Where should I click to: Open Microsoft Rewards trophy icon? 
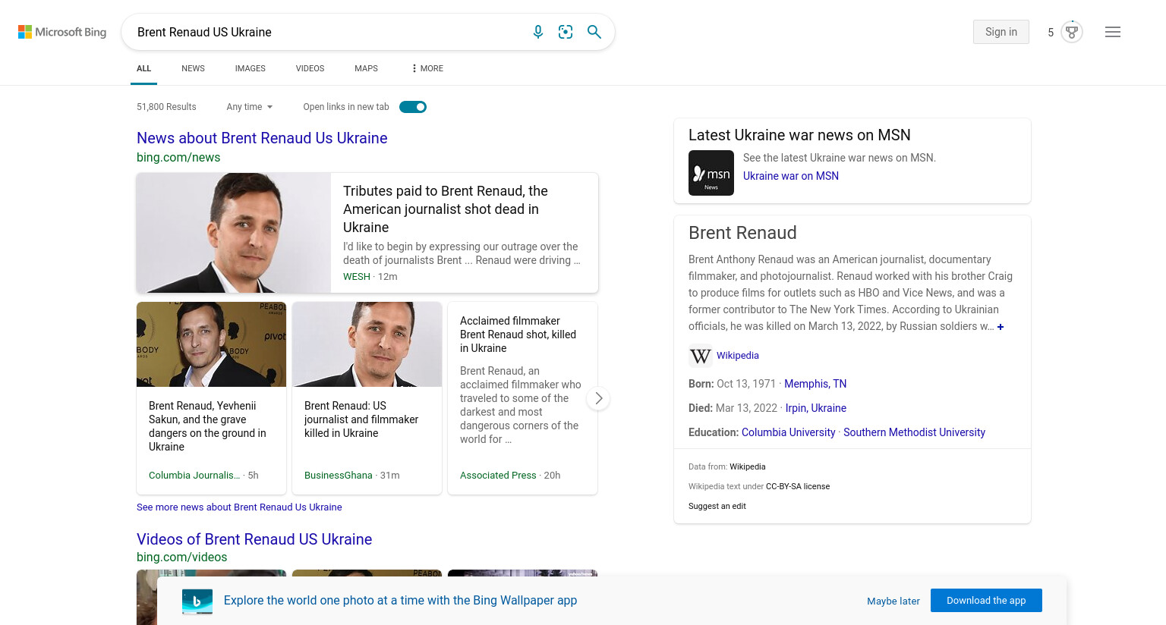pos(1072,32)
